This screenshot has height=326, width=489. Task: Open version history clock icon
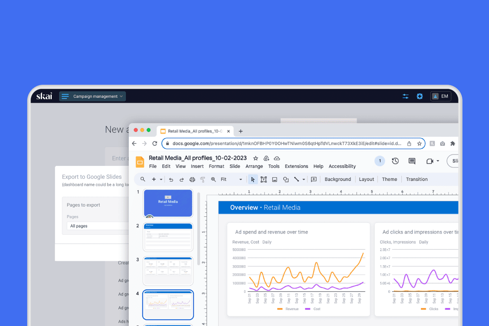click(x=395, y=161)
